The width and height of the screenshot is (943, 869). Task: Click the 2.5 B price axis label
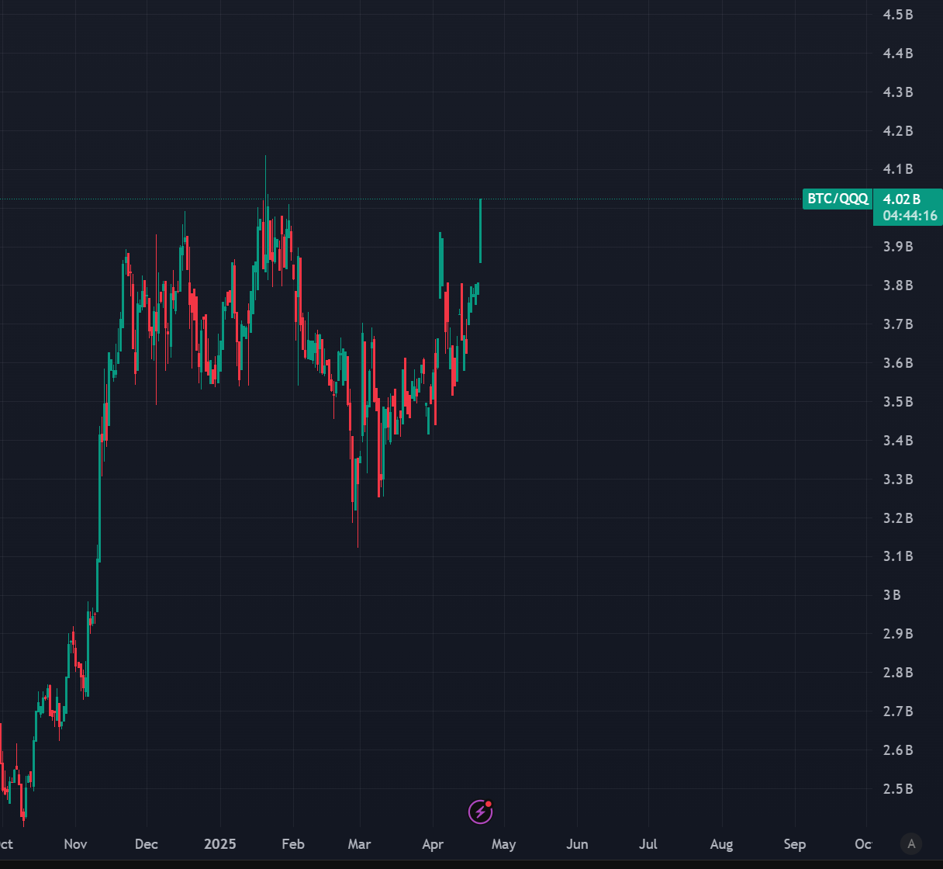pyautogui.click(x=898, y=788)
